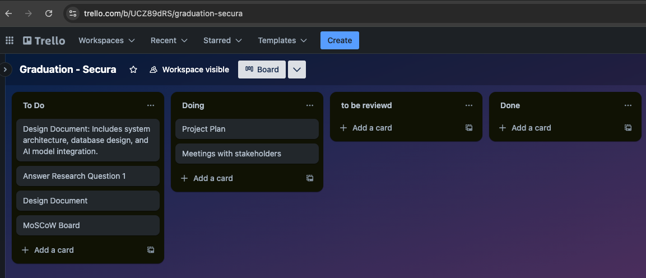
Task: Create from template icon in To Do list
Action: tap(151, 250)
